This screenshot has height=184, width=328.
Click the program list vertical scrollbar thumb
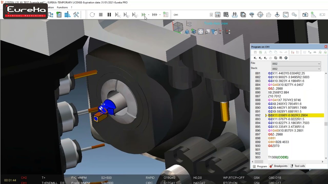tap(326, 124)
